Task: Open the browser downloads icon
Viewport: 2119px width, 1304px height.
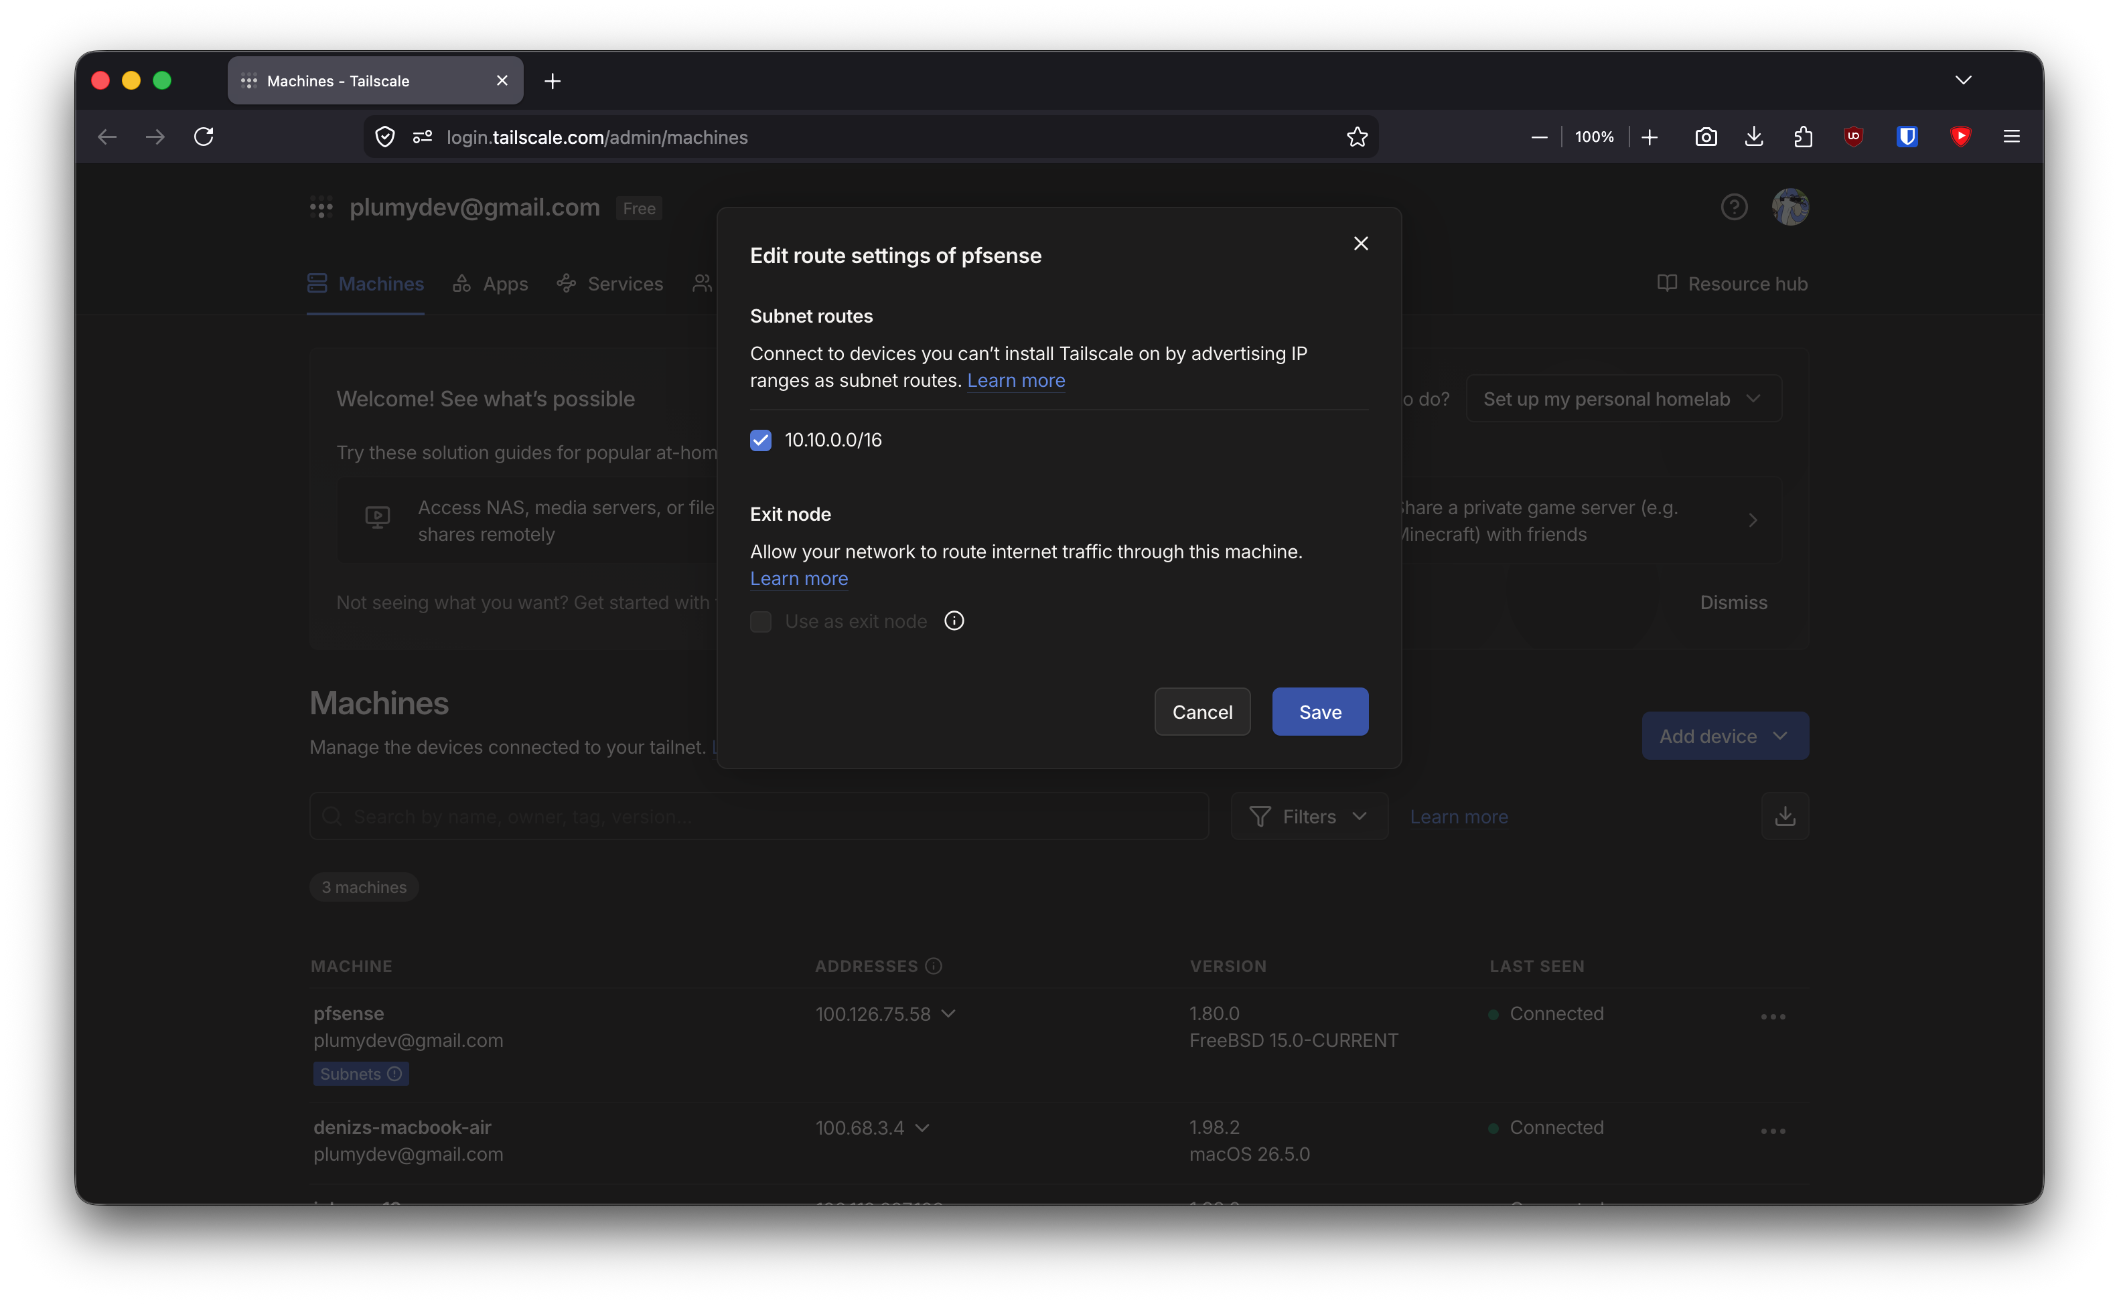Action: tap(1754, 137)
